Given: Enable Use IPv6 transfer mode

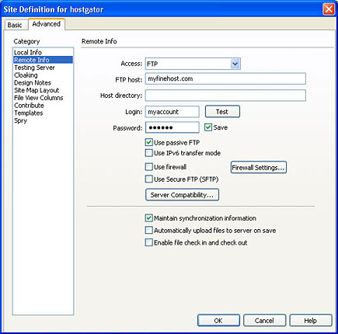Looking at the screenshot, I should (x=148, y=153).
